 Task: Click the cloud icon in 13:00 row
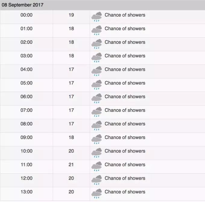click(x=96, y=193)
